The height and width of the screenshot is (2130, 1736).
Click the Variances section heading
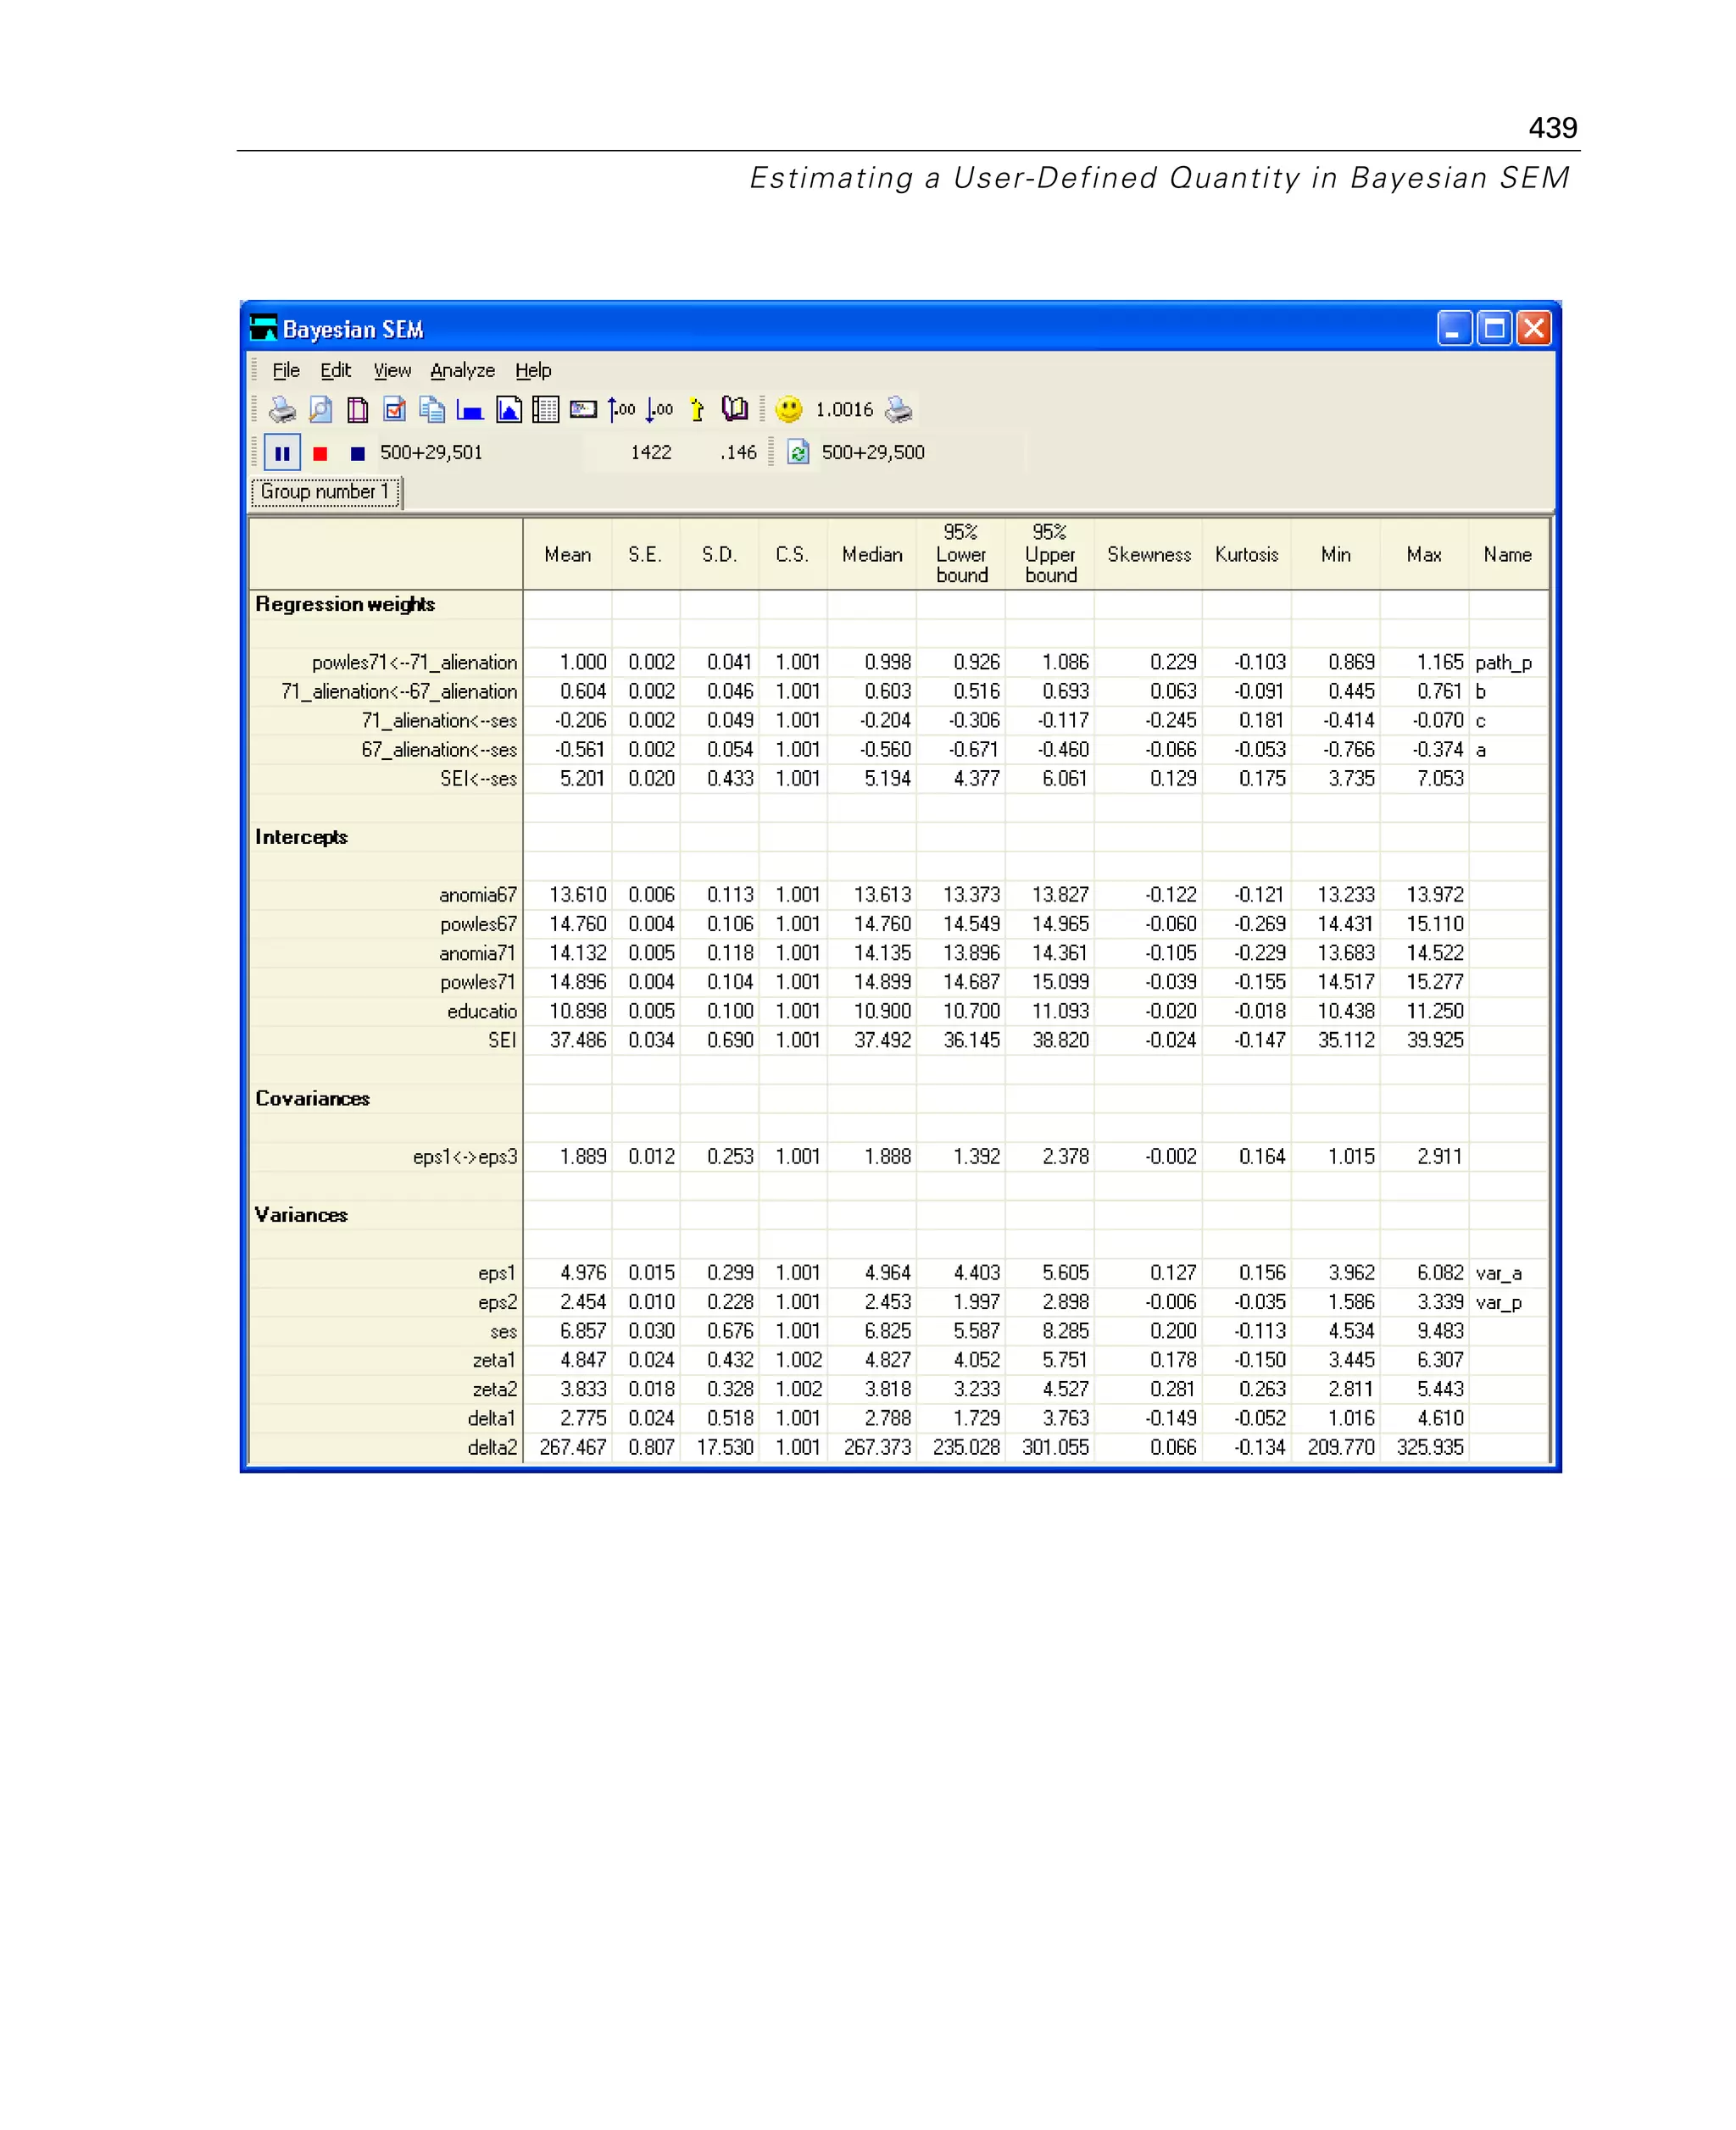(301, 1216)
